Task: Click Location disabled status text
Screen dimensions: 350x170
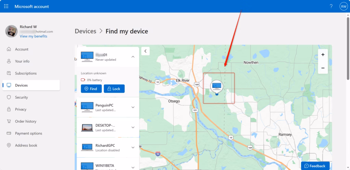Action: (108, 150)
